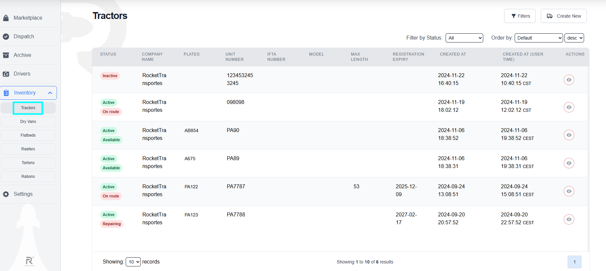
Task: Select the Tractors submenu item
Action: [x=28, y=108]
